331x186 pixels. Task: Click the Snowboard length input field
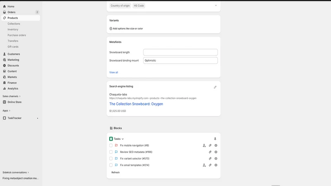180,52
